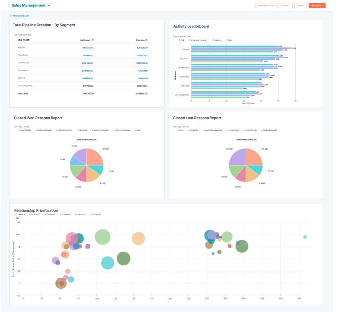Select the Lily Merchant row name
The width and height of the screenshot is (352, 312).
(23, 63)
